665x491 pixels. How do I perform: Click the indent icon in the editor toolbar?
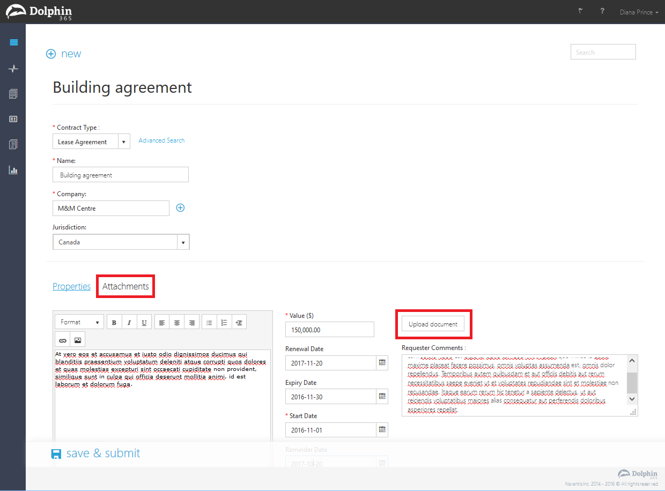(239, 323)
